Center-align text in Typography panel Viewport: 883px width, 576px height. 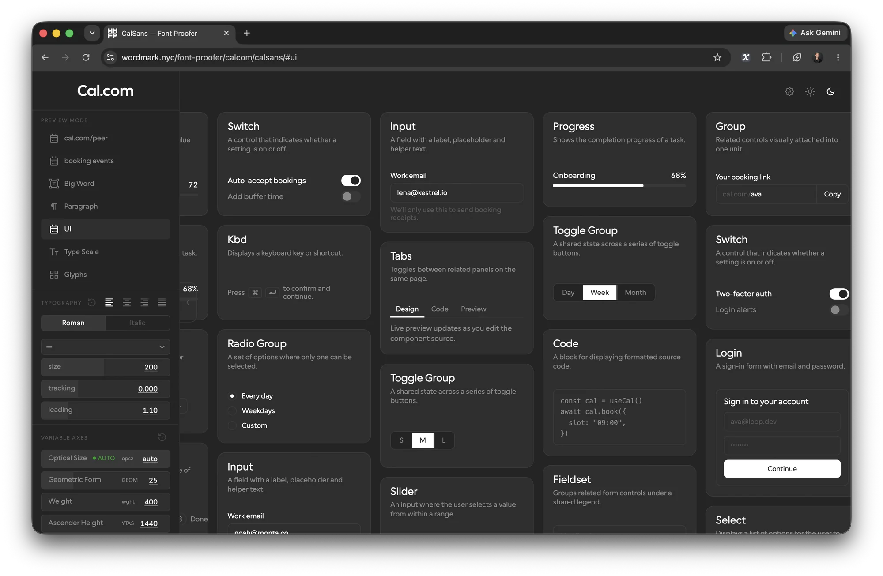pos(127,302)
